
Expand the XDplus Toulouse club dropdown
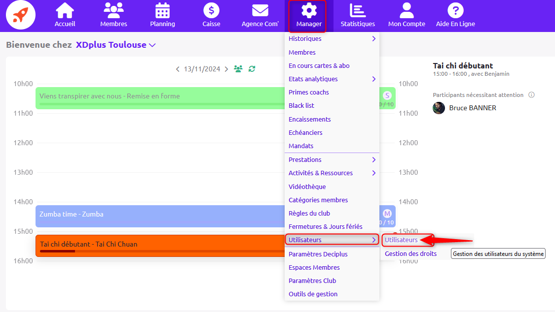pyautogui.click(x=152, y=45)
